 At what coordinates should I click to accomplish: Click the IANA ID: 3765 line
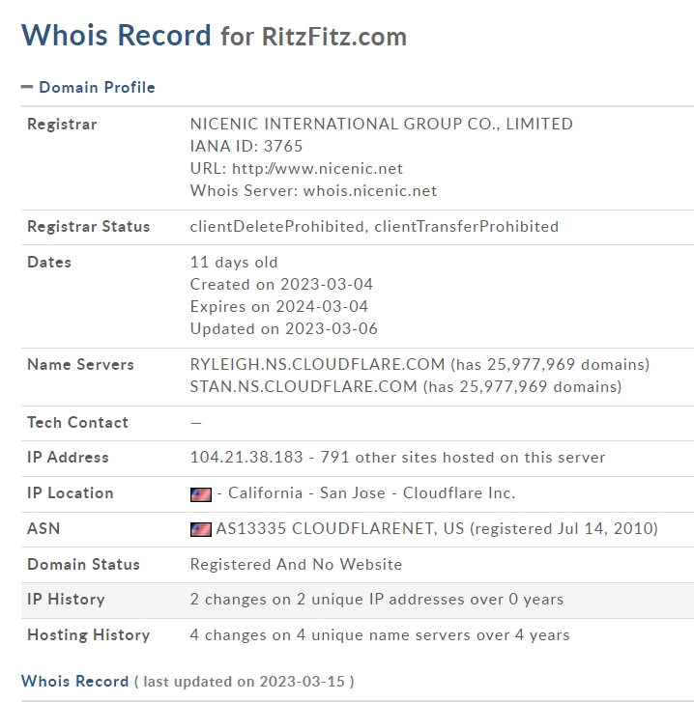[246, 147]
